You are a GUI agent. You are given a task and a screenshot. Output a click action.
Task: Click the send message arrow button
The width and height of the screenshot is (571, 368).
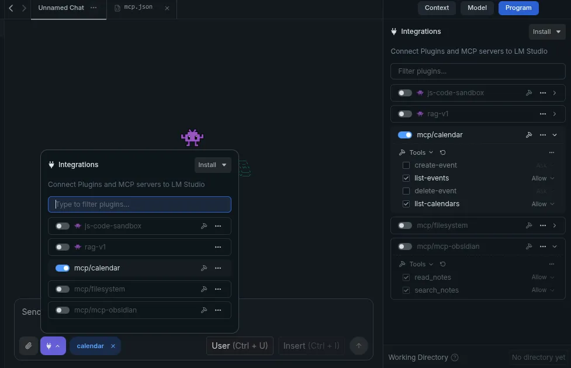[358, 346]
